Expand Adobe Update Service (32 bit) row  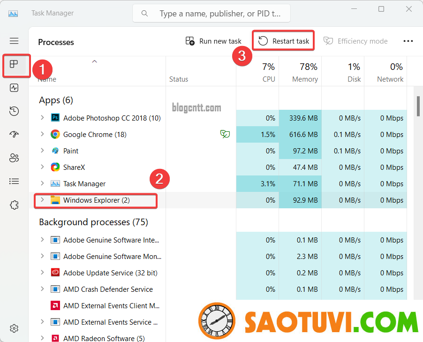42,273
